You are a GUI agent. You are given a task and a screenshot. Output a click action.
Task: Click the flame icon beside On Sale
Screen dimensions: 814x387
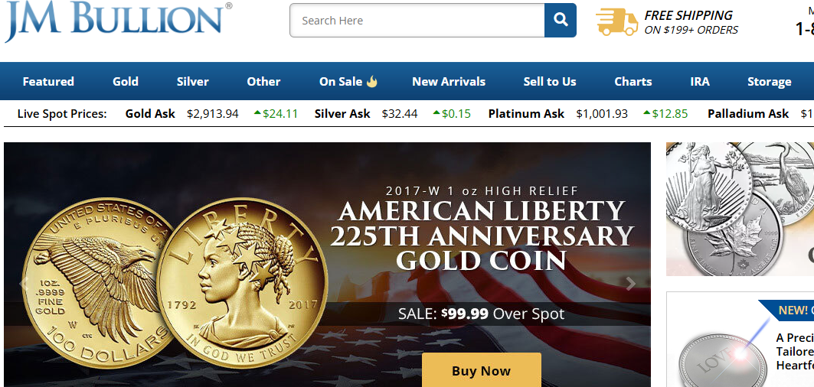(371, 81)
